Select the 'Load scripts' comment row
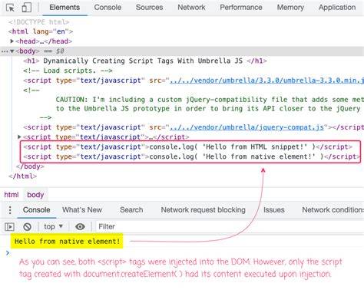364x293 pixels. pos(68,71)
